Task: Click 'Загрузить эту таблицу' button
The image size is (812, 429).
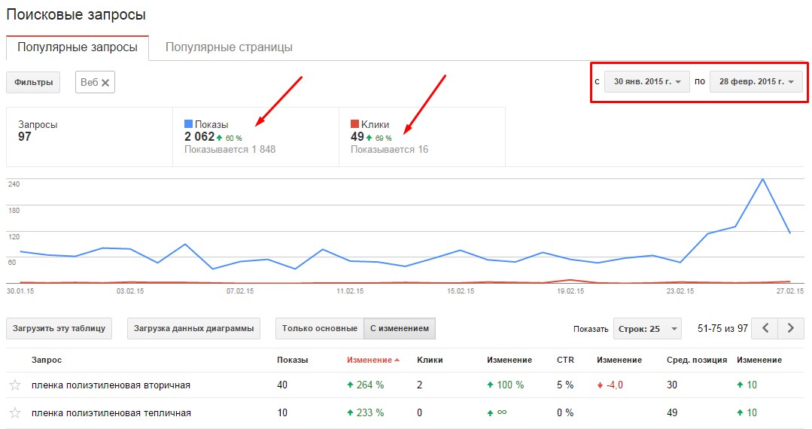Action: tap(59, 328)
